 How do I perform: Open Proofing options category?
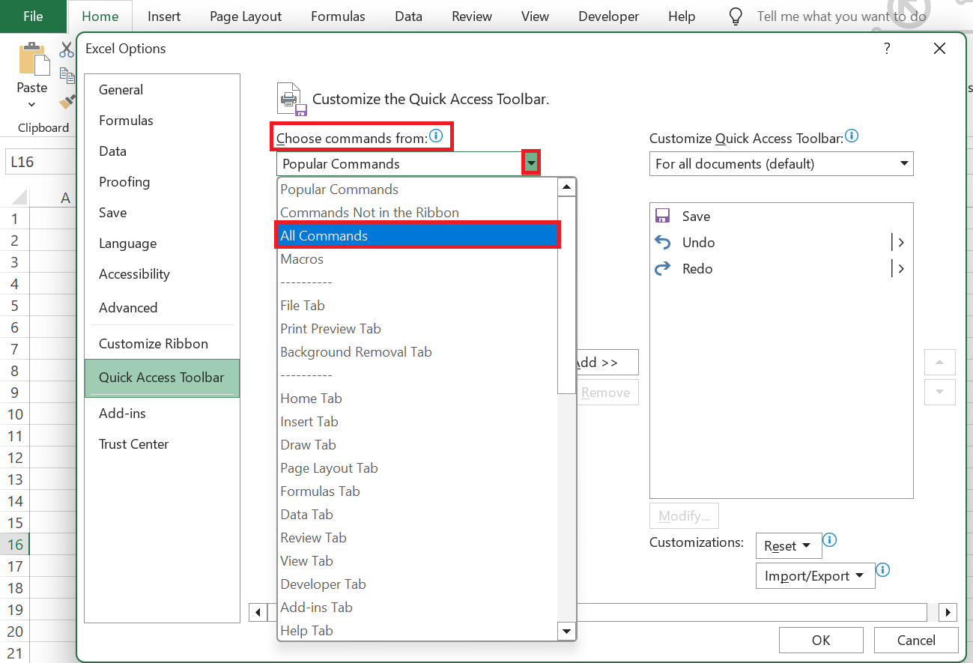[x=162, y=182]
